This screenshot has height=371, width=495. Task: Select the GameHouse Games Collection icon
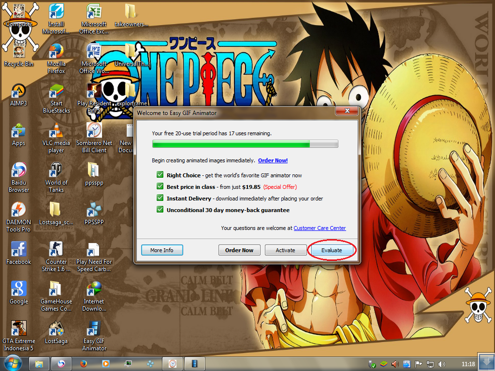point(56,297)
